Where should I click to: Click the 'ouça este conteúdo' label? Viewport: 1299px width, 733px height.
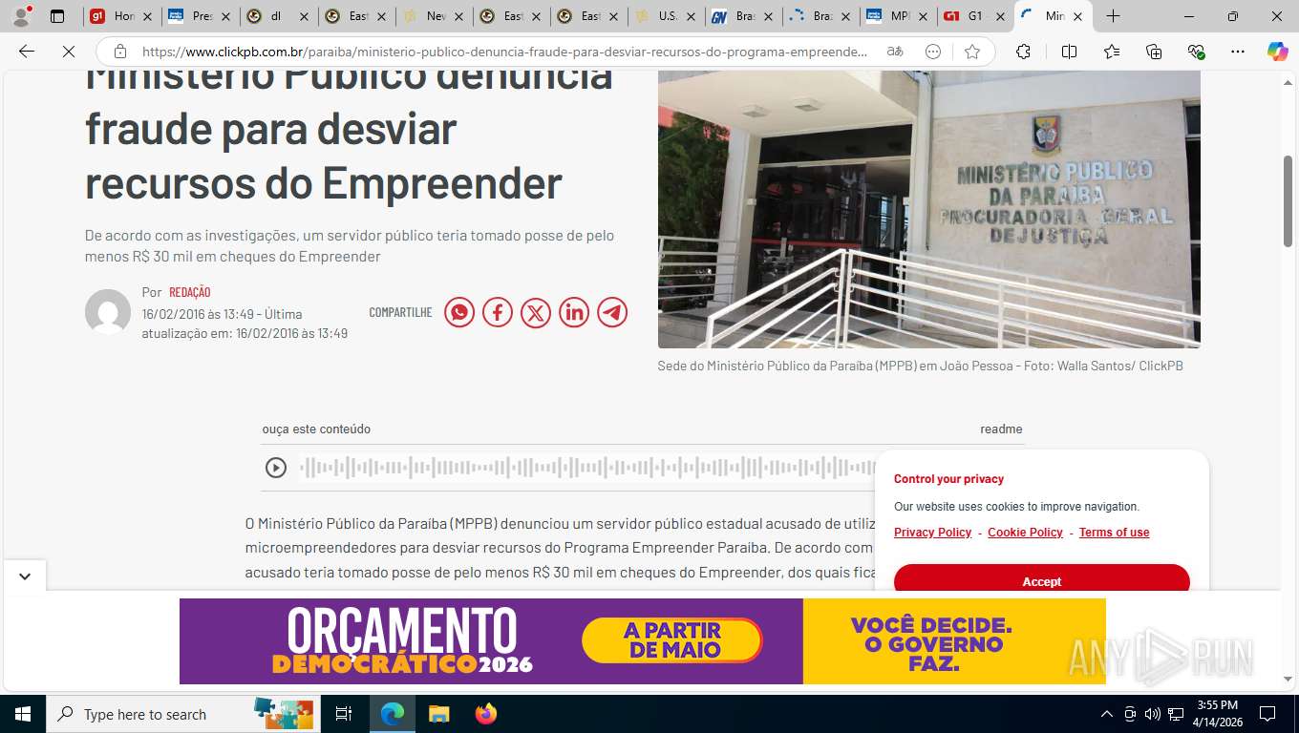click(x=316, y=429)
